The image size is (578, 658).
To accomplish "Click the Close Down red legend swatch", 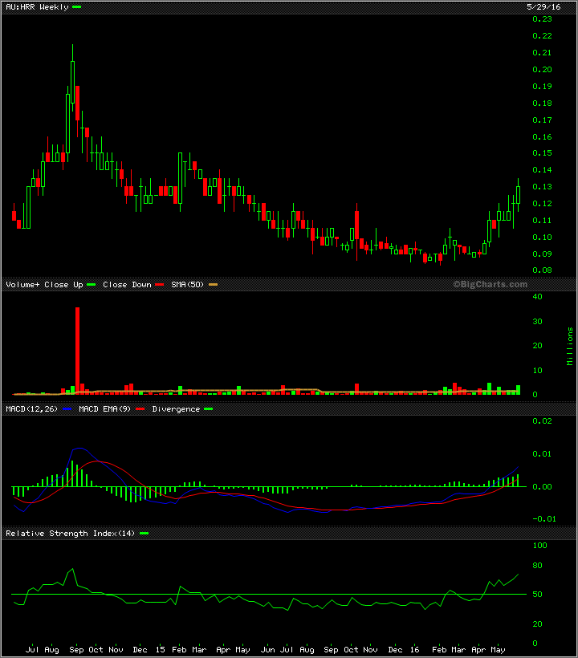I will coord(159,285).
